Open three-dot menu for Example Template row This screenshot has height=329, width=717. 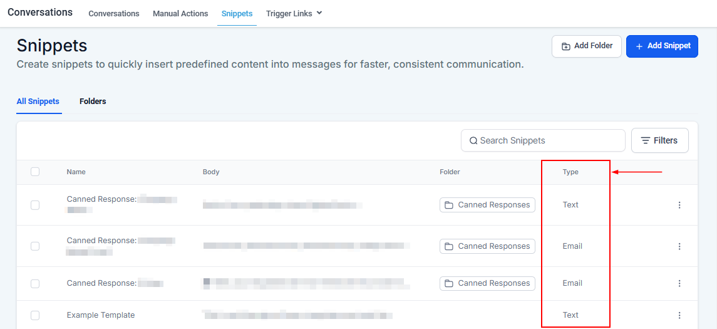679,315
